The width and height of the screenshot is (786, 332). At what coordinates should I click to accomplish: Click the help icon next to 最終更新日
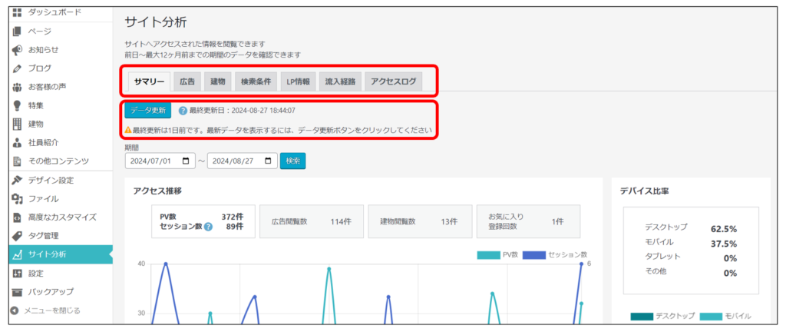coord(183,111)
